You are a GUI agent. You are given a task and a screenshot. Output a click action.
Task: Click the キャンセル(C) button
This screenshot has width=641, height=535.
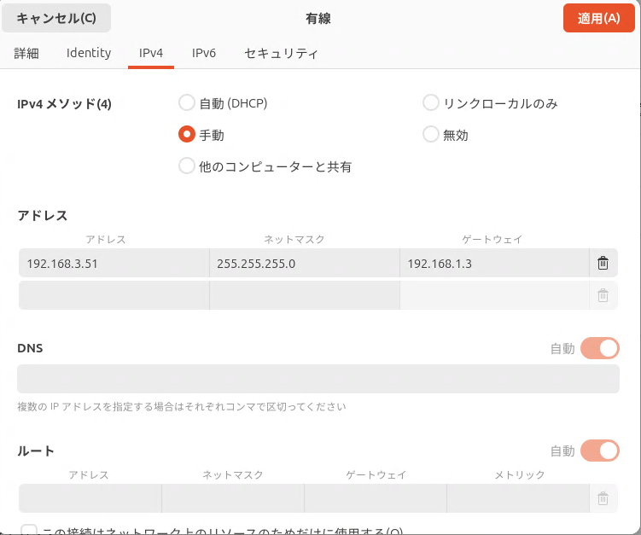click(x=56, y=18)
